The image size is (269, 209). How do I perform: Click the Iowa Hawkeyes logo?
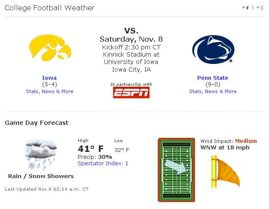click(x=49, y=47)
